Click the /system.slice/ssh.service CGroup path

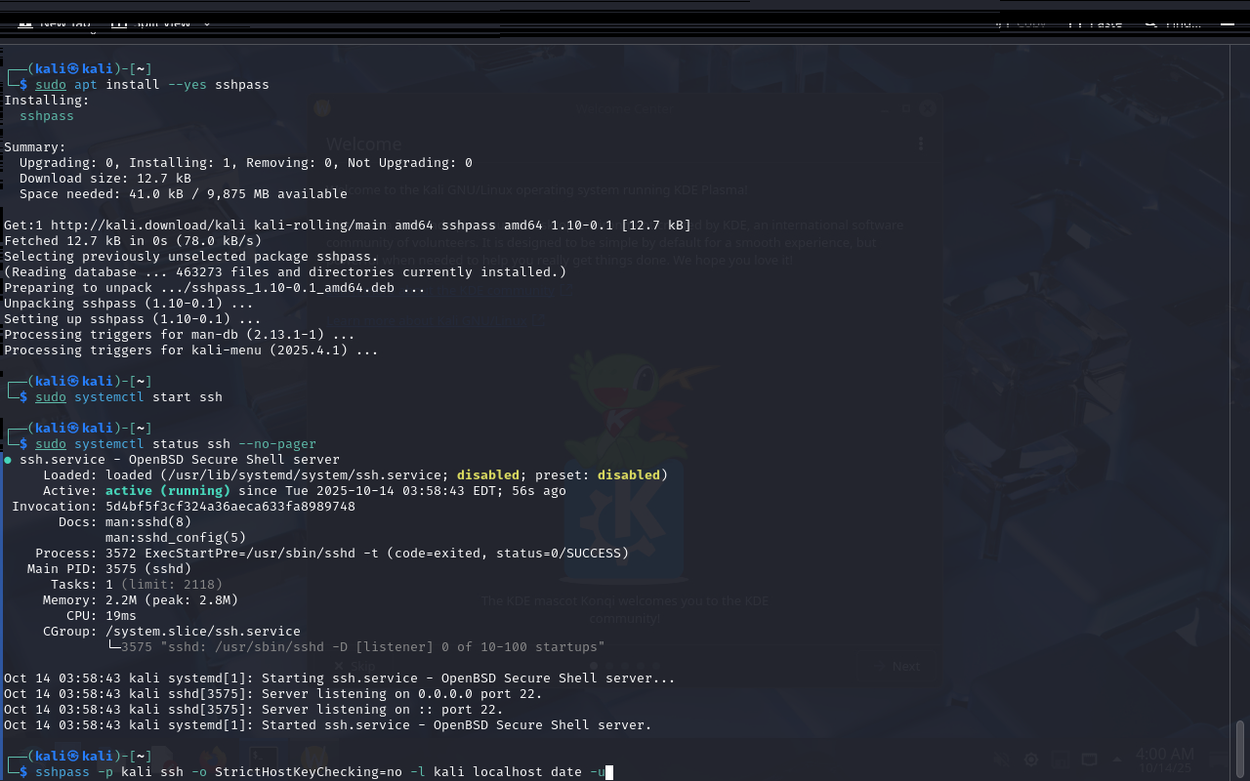[202, 632]
